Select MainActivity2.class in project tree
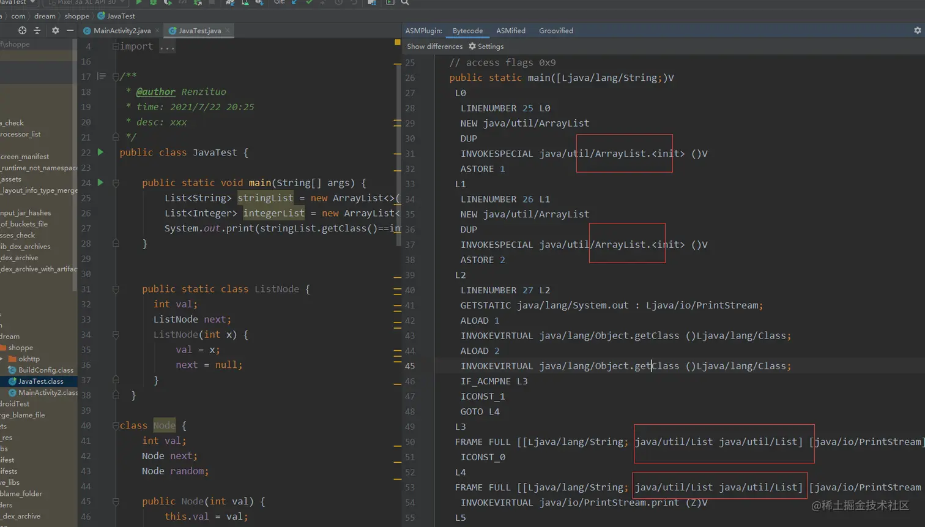 click(x=39, y=393)
